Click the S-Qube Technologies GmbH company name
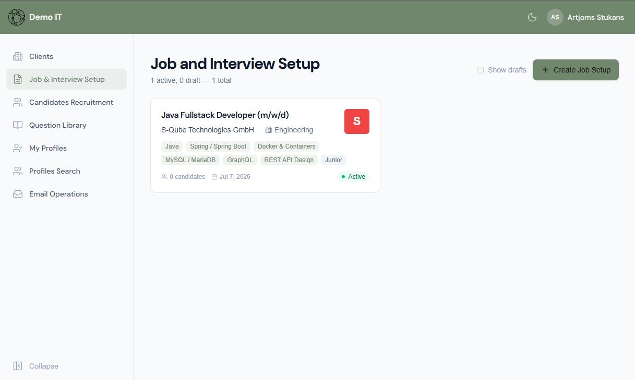The height and width of the screenshot is (380, 635). click(208, 130)
